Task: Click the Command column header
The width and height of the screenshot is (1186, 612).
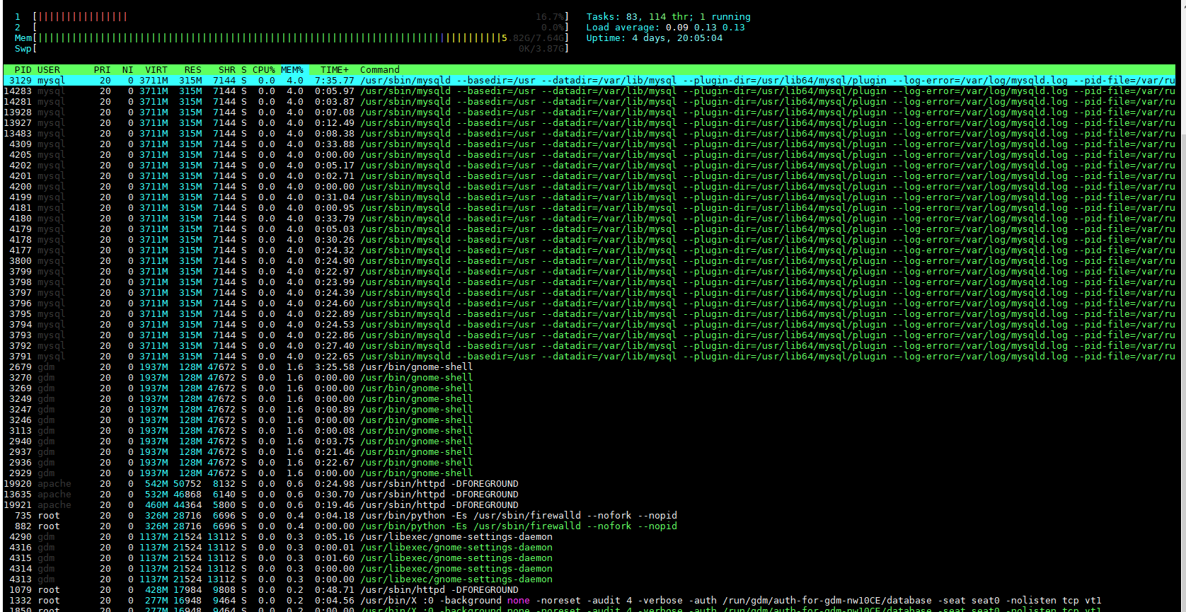Action: (x=380, y=70)
